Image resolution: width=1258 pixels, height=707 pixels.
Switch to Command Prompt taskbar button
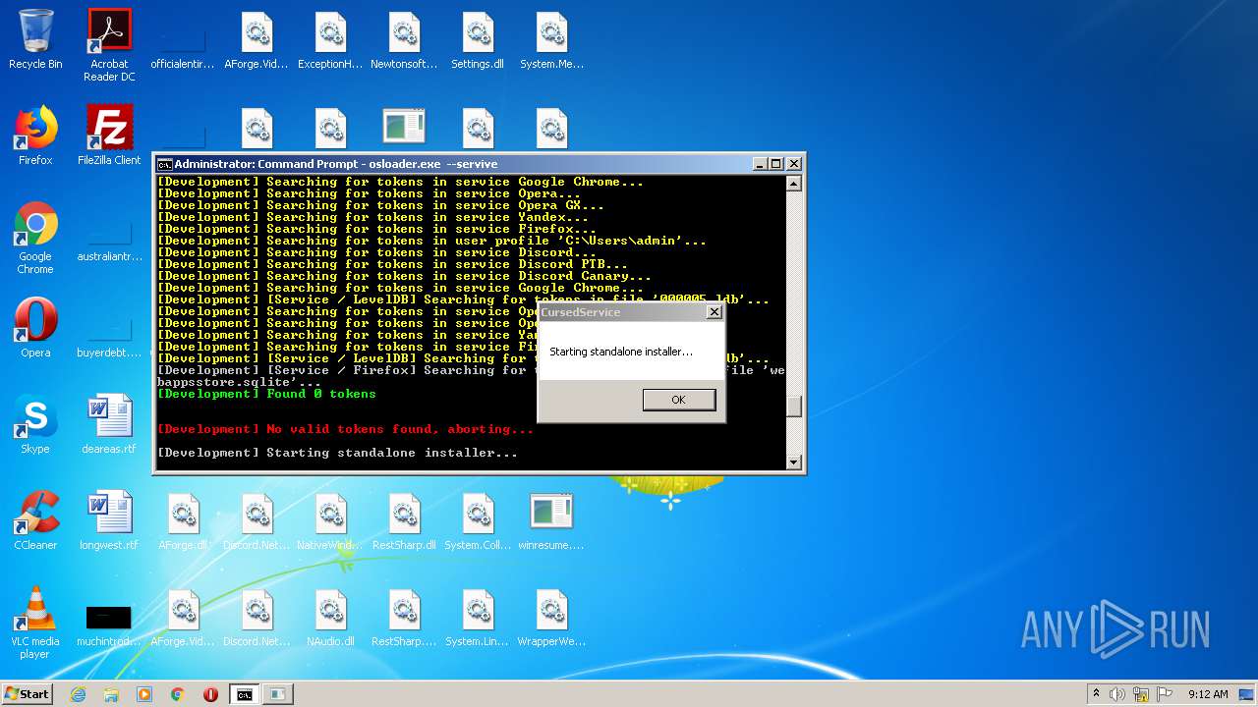tap(244, 694)
